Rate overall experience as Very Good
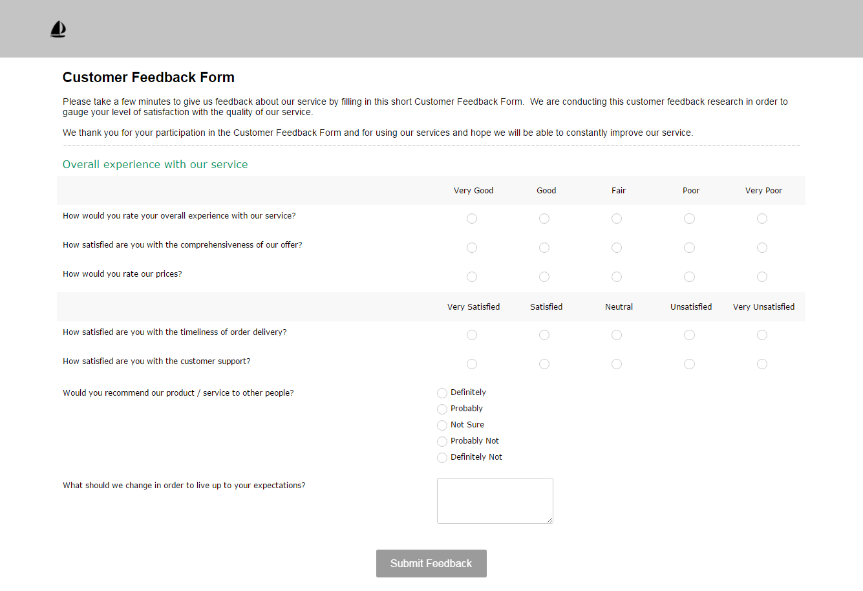The width and height of the screenshot is (863, 591). click(472, 219)
